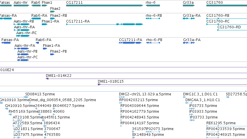Select the AT22589.5prime EST label

tap(28, 123)
